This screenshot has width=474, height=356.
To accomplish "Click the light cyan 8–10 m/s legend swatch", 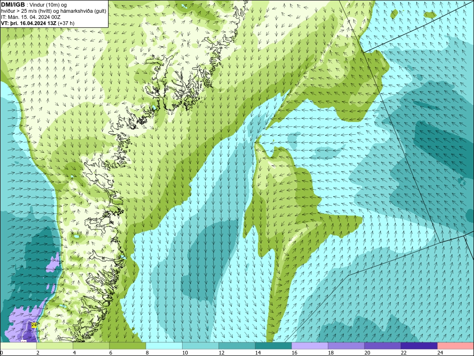I will 164,346.
